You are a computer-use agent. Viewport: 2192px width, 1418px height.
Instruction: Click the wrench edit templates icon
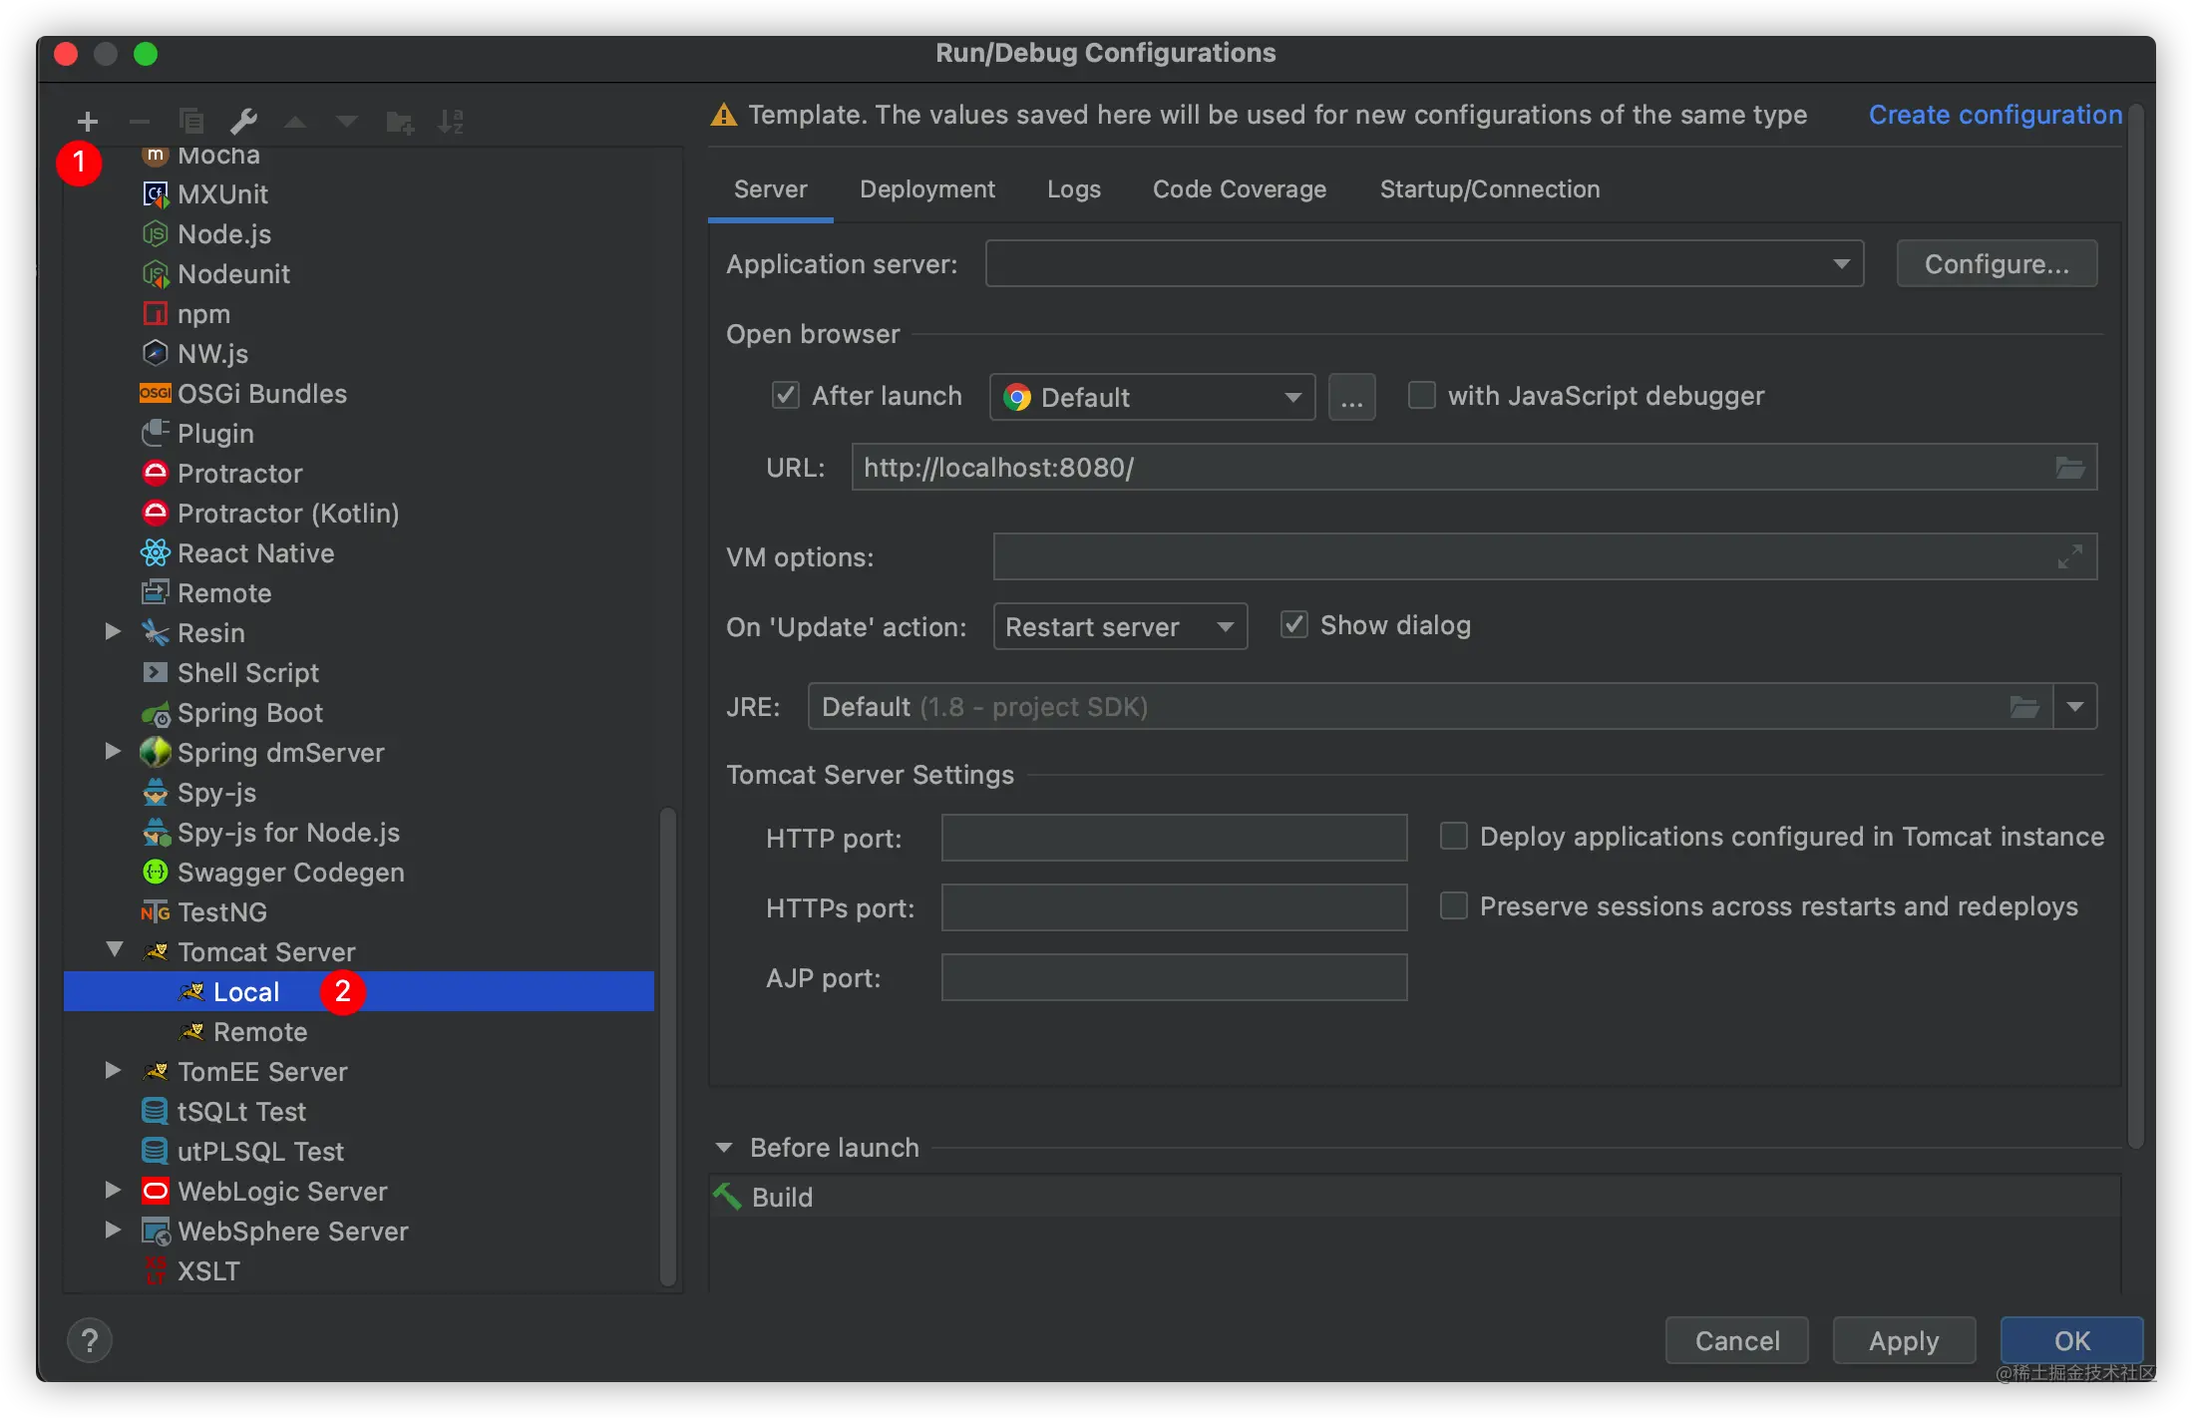click(x=243, y=122)
